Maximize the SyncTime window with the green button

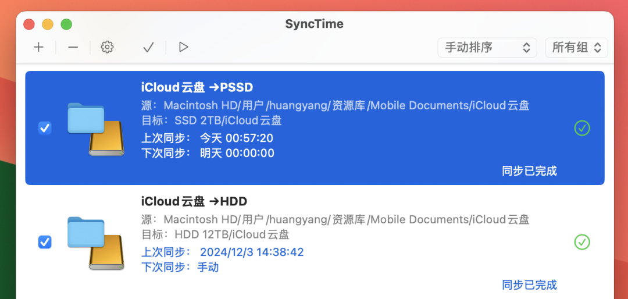click(x=66, y=24)
